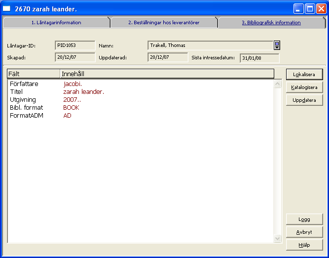The image size is (329, 258).
Task: Click the Lokalisera button
Action: [304, 75]
